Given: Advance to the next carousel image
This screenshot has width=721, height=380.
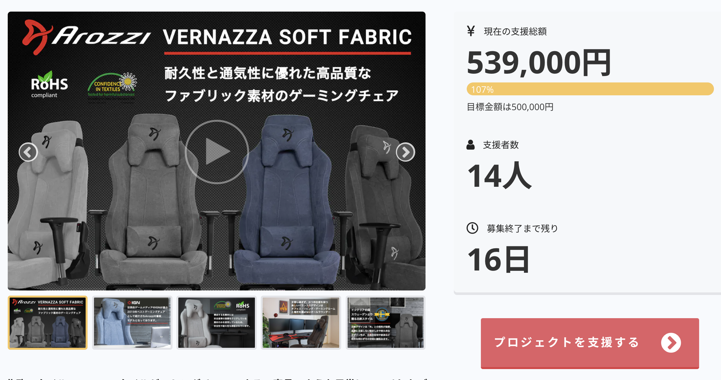Looking at the screenshot, I should coord(405,152).
